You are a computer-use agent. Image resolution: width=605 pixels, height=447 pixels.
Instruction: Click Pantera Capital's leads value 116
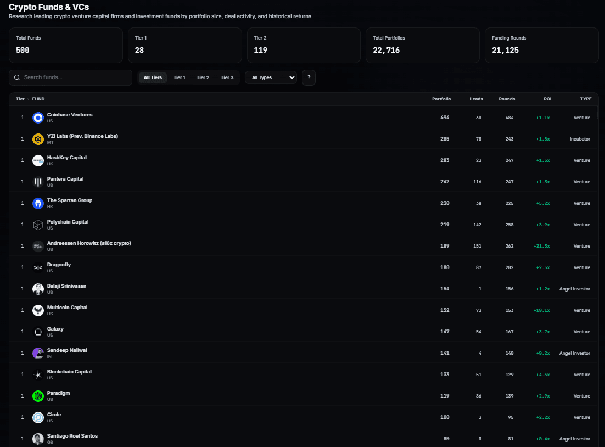[477, 182]
